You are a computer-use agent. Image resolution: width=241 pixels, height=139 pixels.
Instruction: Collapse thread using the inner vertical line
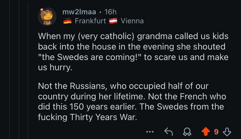coord(28,70)
